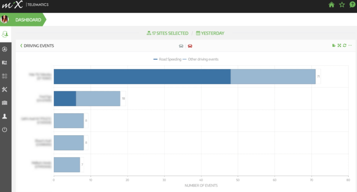This screenshot has width=357, height=192.
Task: Toggle Road Speeding legend series
Action: 167,59
